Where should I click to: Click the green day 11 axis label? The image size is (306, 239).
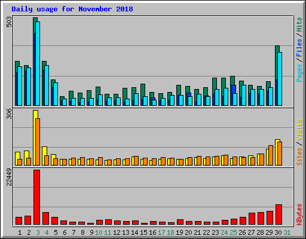click(108, 232)
